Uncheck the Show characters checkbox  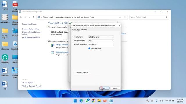[89, 49]
